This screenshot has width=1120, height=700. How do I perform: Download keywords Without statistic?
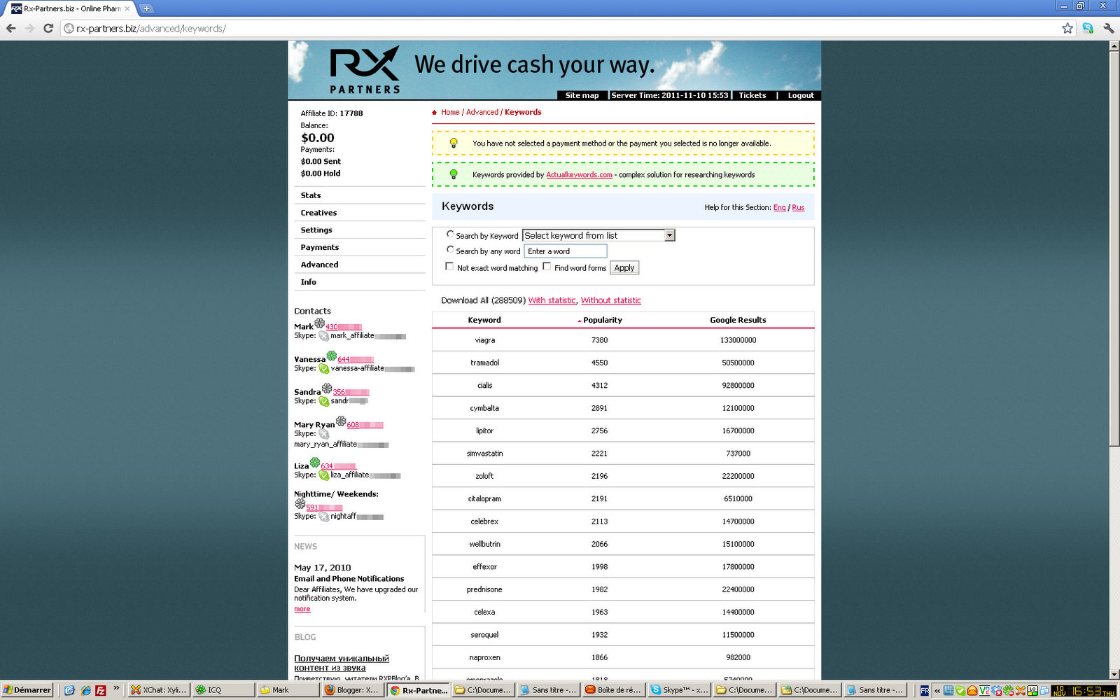tap(611, 300)
